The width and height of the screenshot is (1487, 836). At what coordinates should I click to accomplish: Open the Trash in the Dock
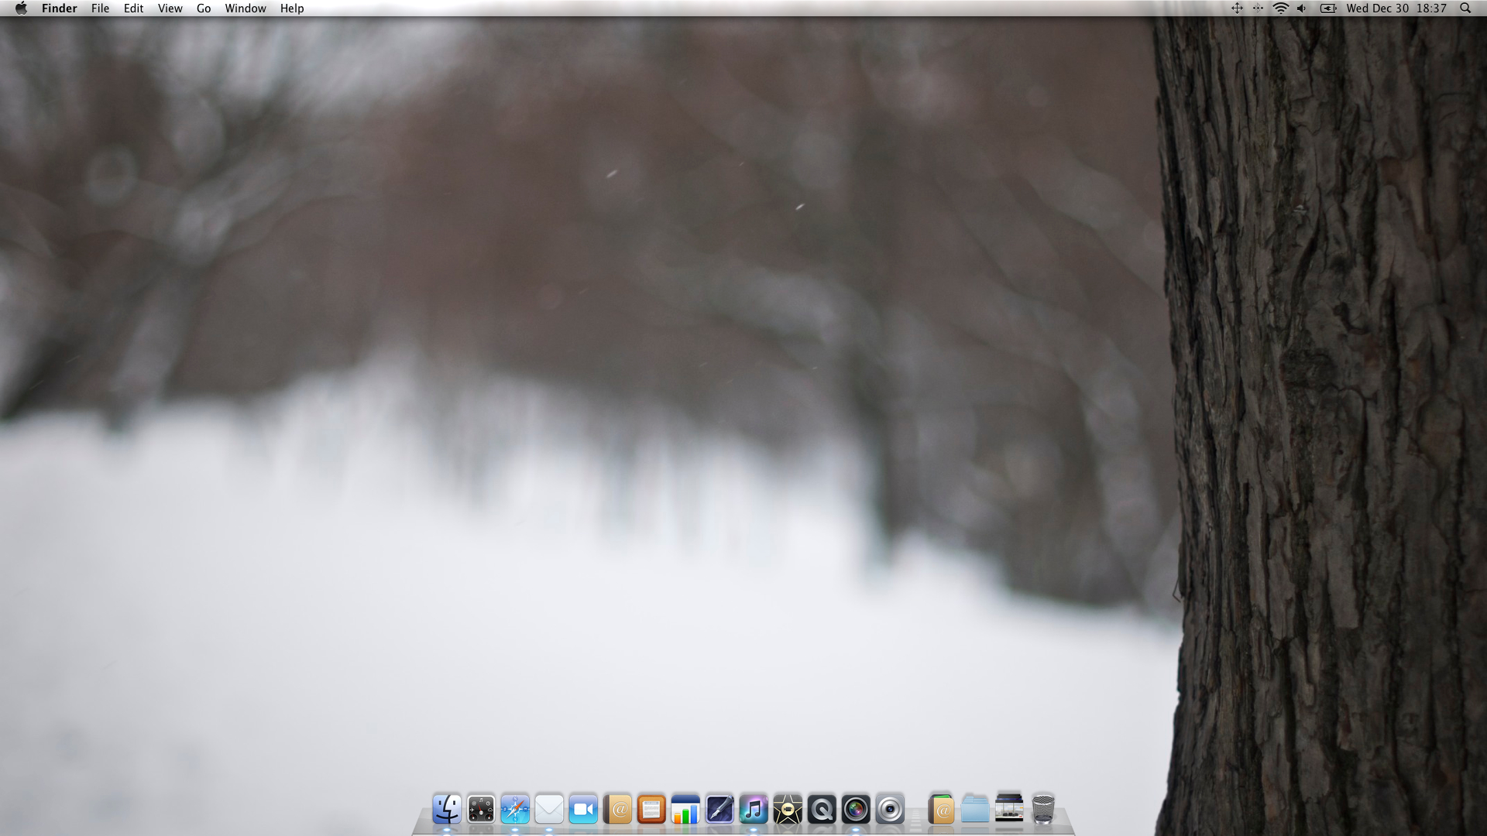point(1043,810)
